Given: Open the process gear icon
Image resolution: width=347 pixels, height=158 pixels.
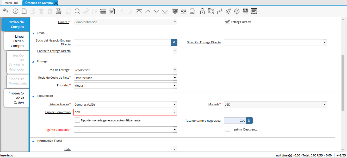Looking at the screenshot, I should pyautogui.click(x=237, y=11).
